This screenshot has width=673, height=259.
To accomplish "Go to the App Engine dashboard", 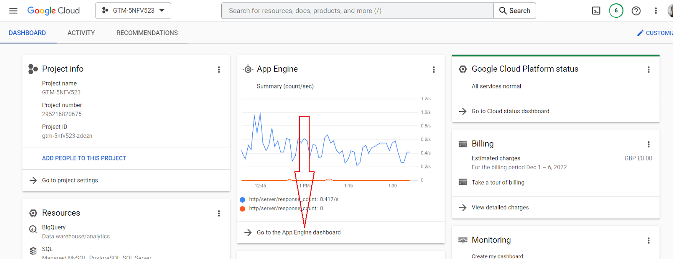I will (299, 232).
